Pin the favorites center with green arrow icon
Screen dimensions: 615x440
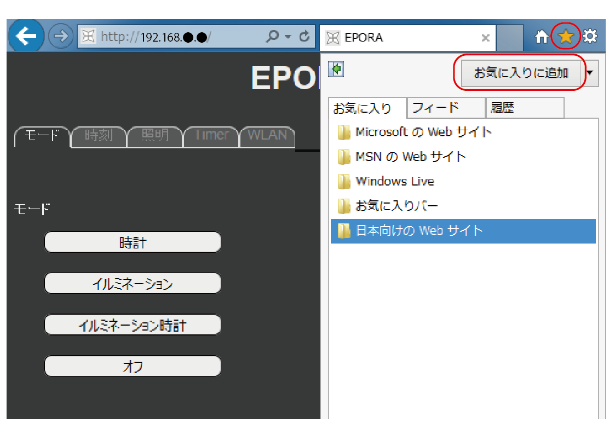[336, 70]
